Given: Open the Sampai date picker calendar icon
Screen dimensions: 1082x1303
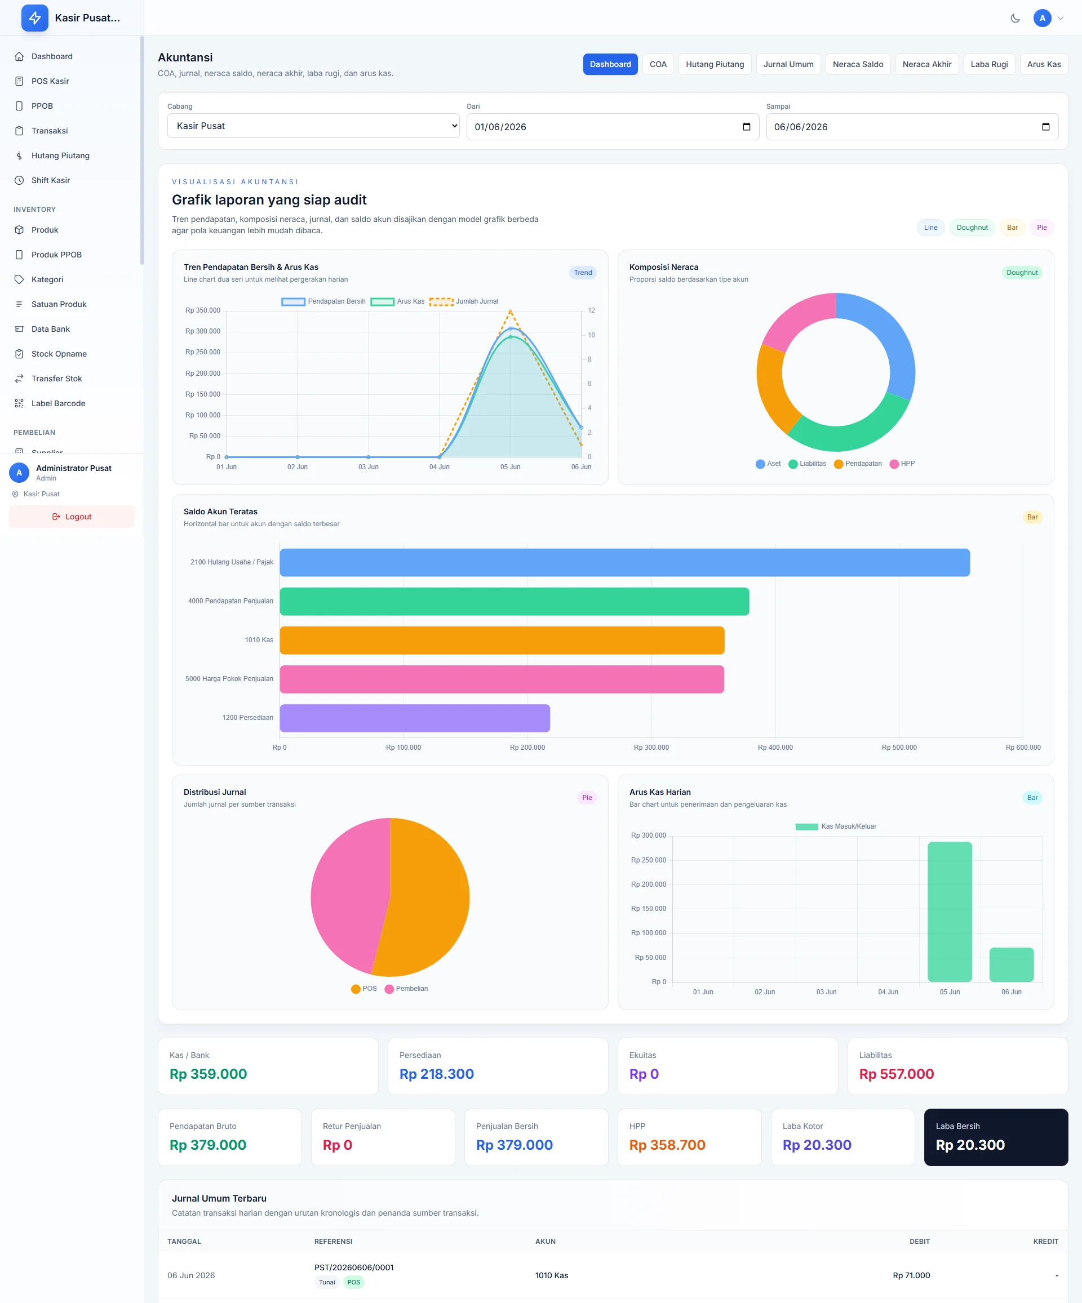Looking at the screenshot, I should (1045, 127).
